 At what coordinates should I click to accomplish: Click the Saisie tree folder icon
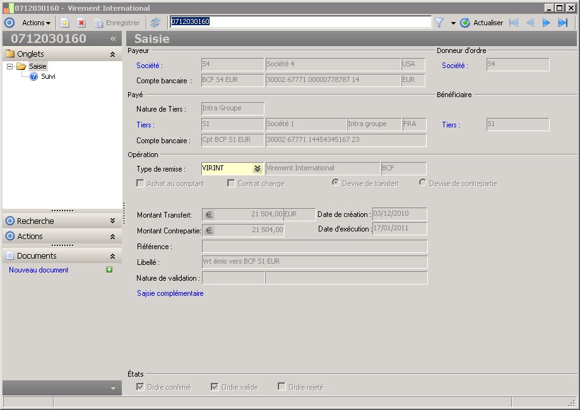(21, 66)
